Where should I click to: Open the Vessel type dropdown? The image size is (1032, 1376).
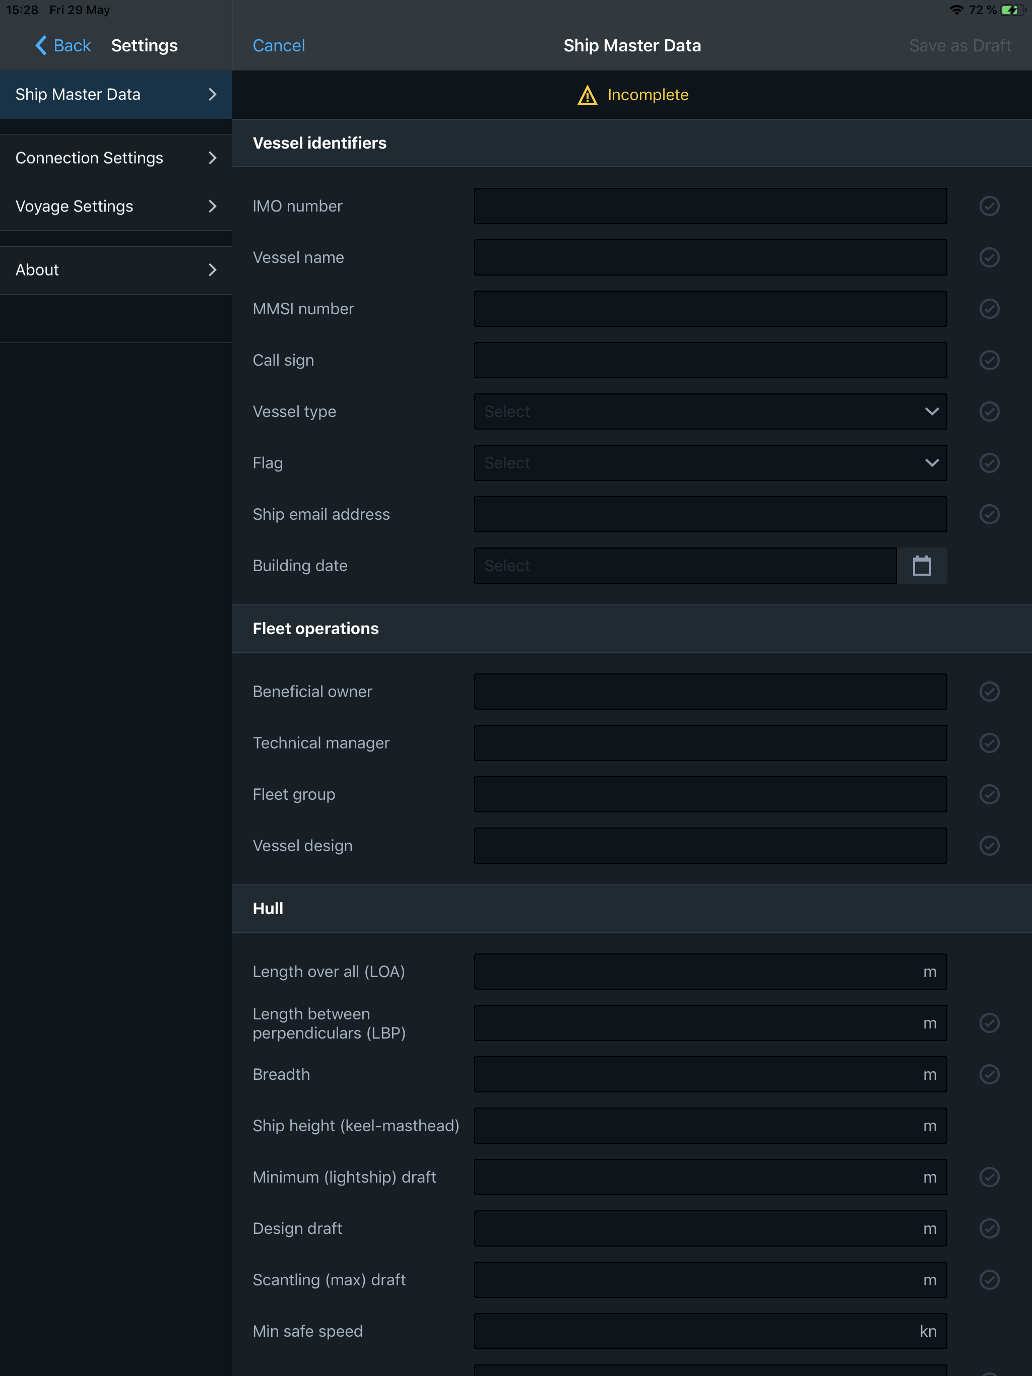tap(709, 412)
